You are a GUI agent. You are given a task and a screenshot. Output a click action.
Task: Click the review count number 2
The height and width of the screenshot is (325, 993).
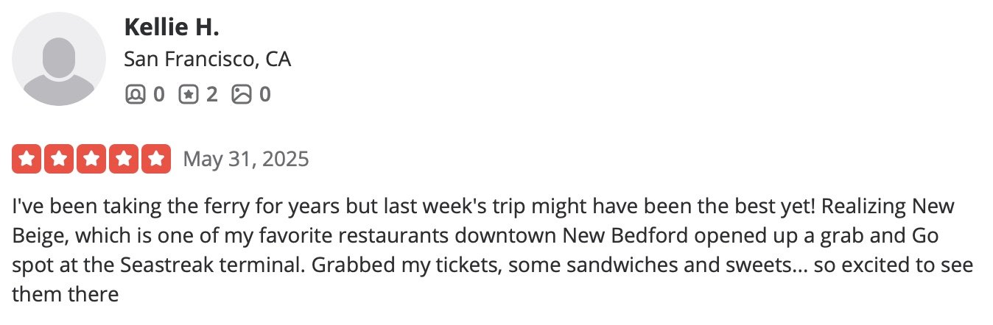(x=212, y=94)
